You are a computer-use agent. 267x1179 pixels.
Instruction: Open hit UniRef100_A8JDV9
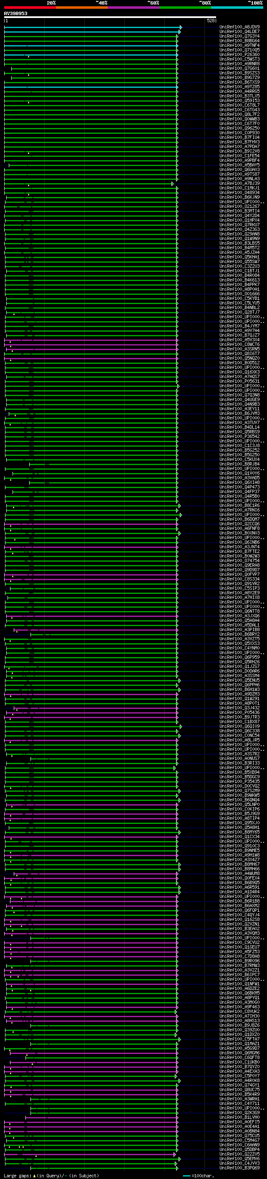pyautogui.click(x=239, y=27)
